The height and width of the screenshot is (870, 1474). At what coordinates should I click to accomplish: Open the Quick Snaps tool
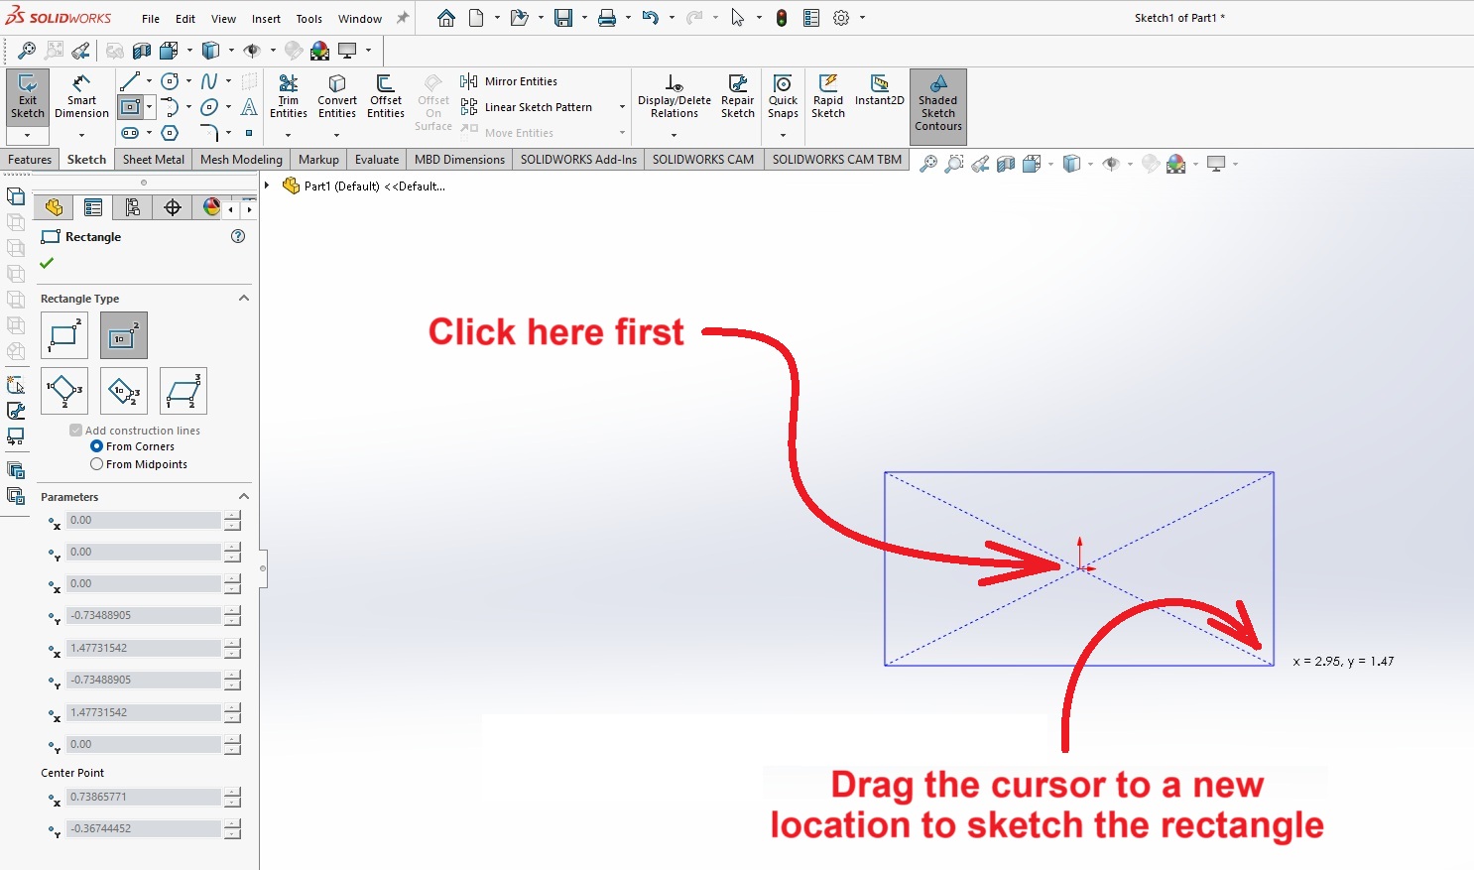coord(783,96)
